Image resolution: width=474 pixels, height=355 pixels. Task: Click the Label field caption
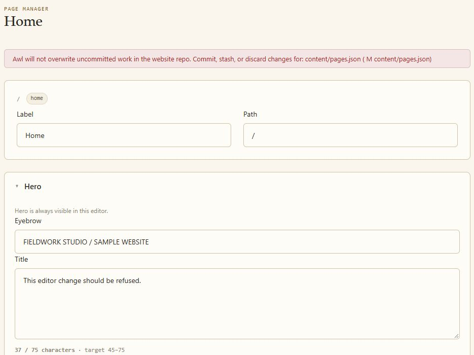(x=25, y=114)
